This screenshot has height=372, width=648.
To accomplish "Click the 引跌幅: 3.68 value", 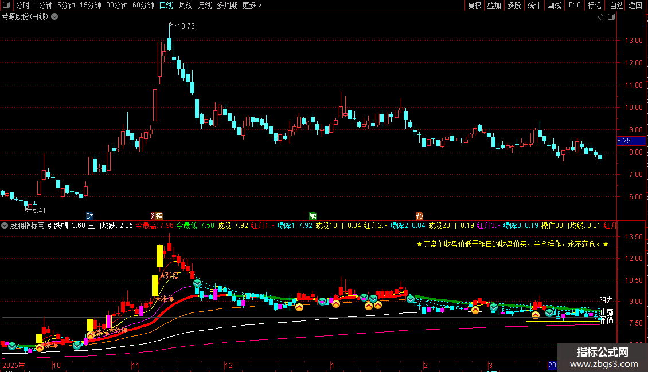I will tap(66, 225).
